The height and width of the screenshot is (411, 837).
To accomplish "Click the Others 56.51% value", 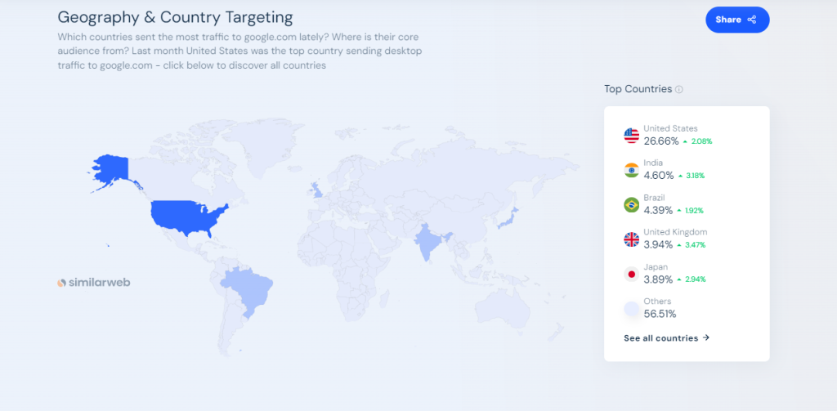I will coord(660,314).
